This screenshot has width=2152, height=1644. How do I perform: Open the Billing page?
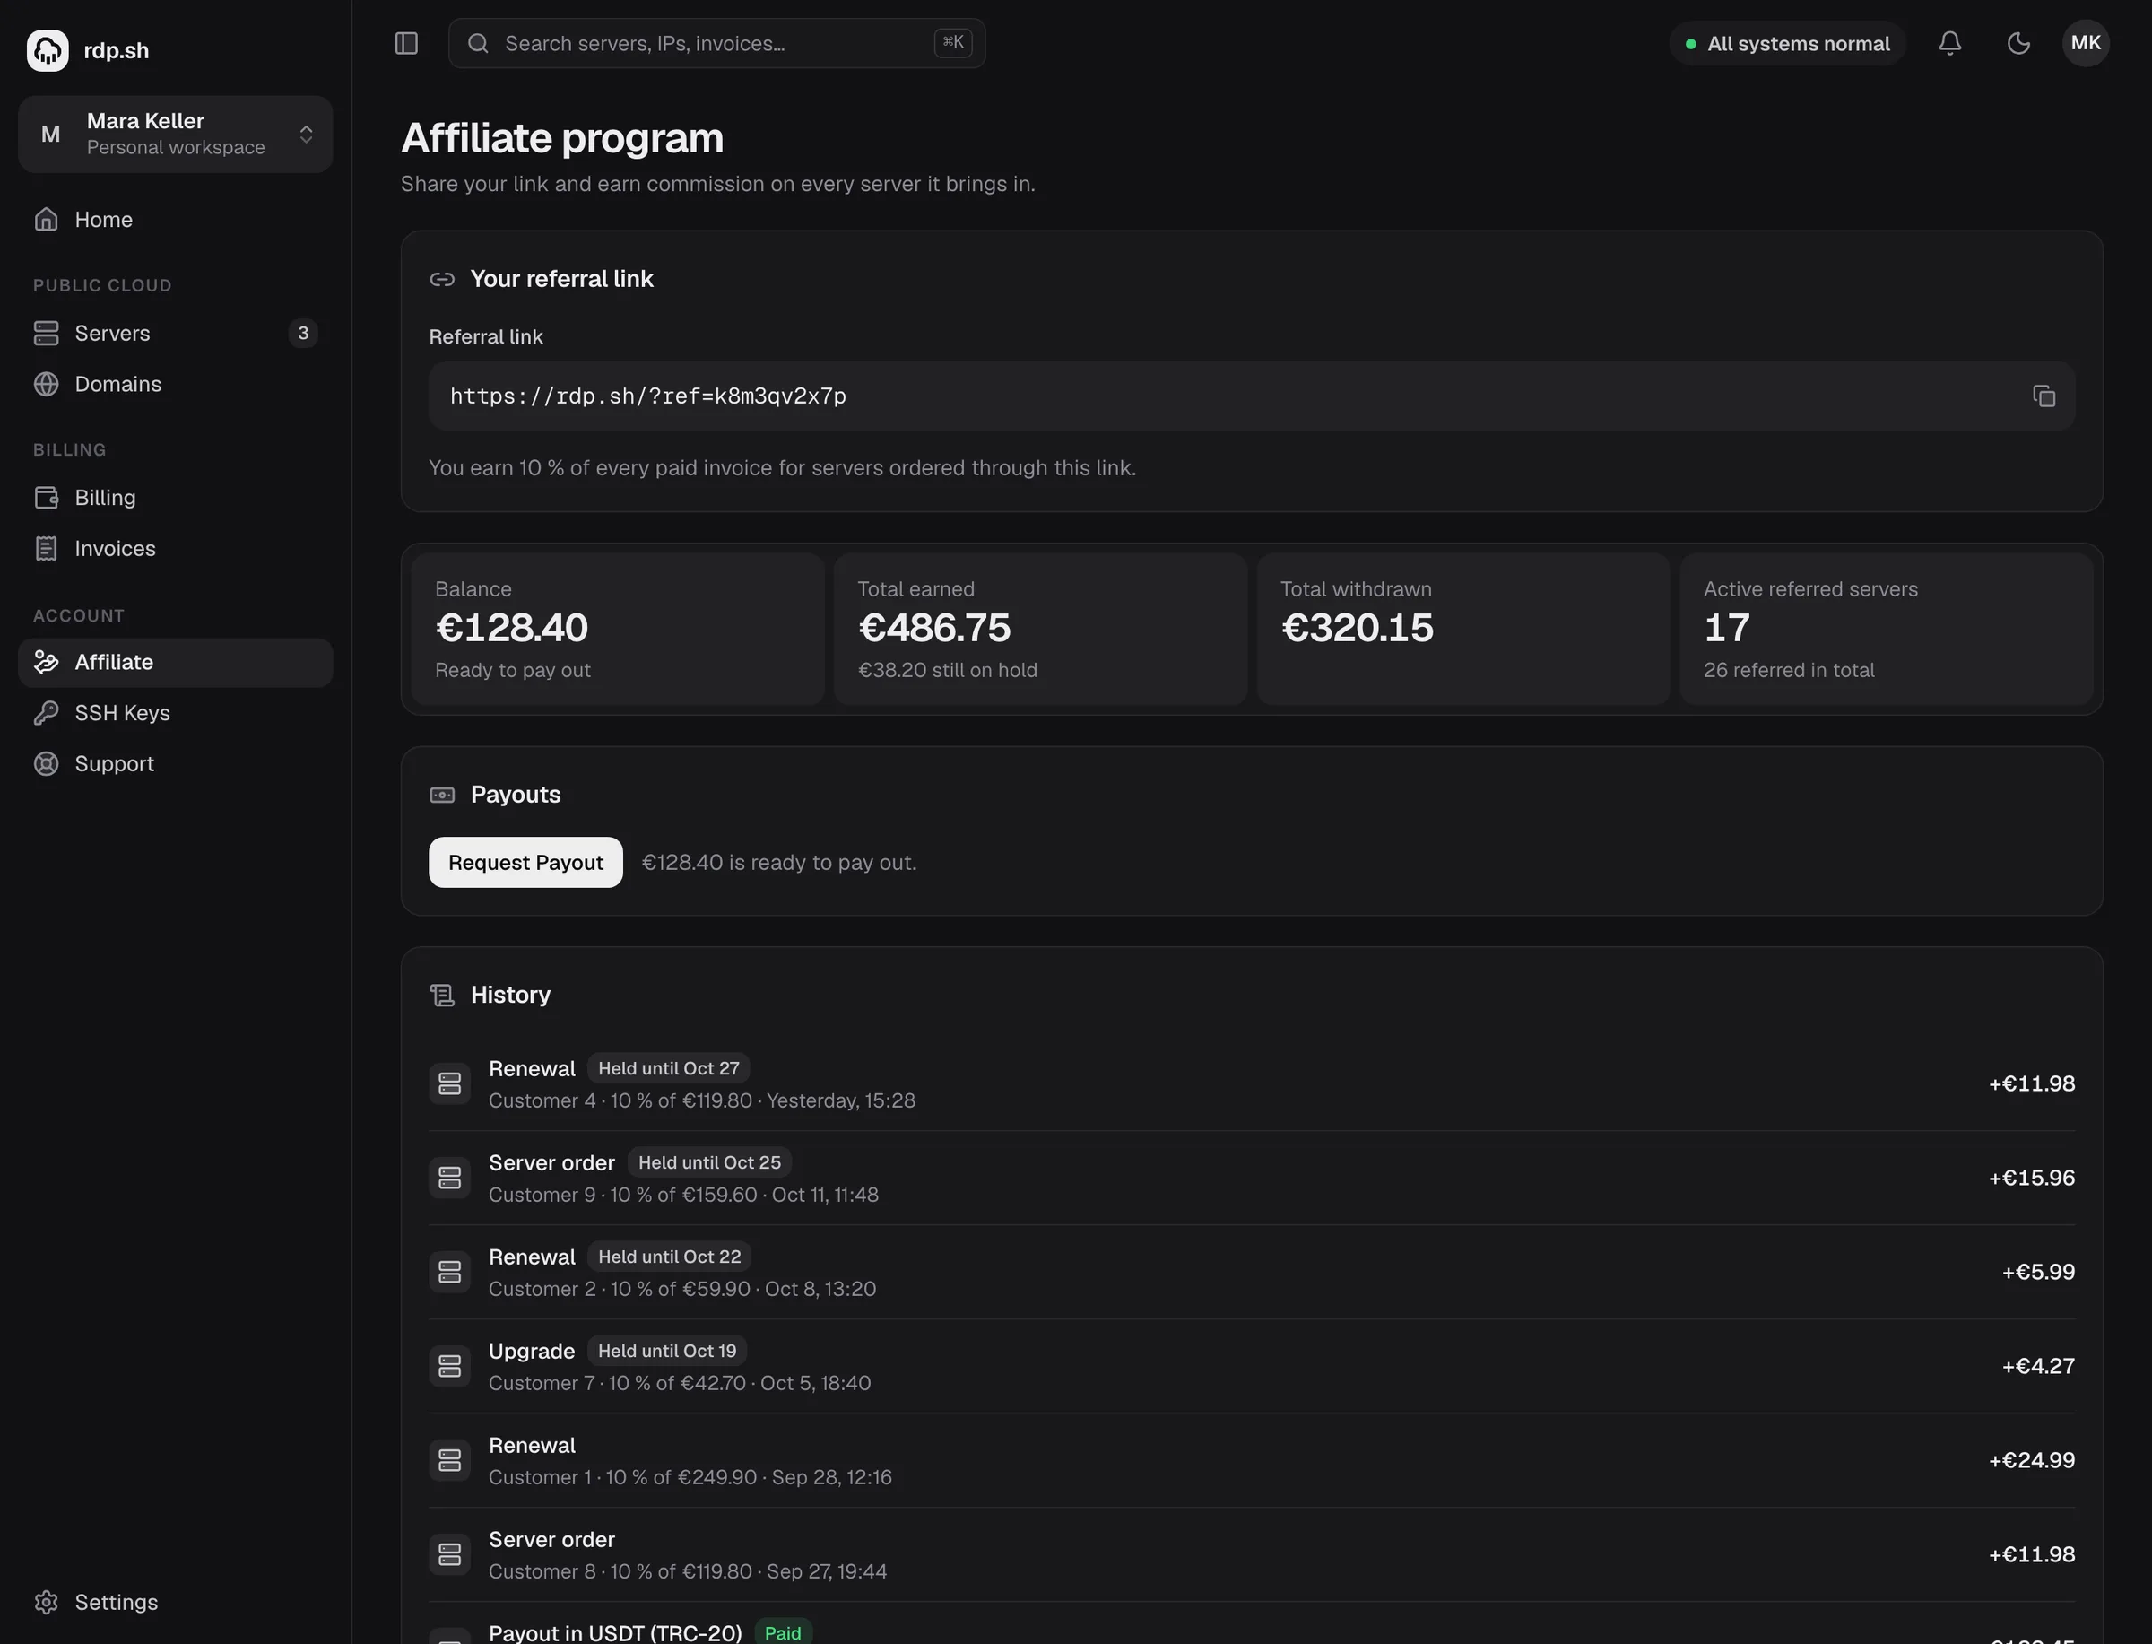click(175, 497)
